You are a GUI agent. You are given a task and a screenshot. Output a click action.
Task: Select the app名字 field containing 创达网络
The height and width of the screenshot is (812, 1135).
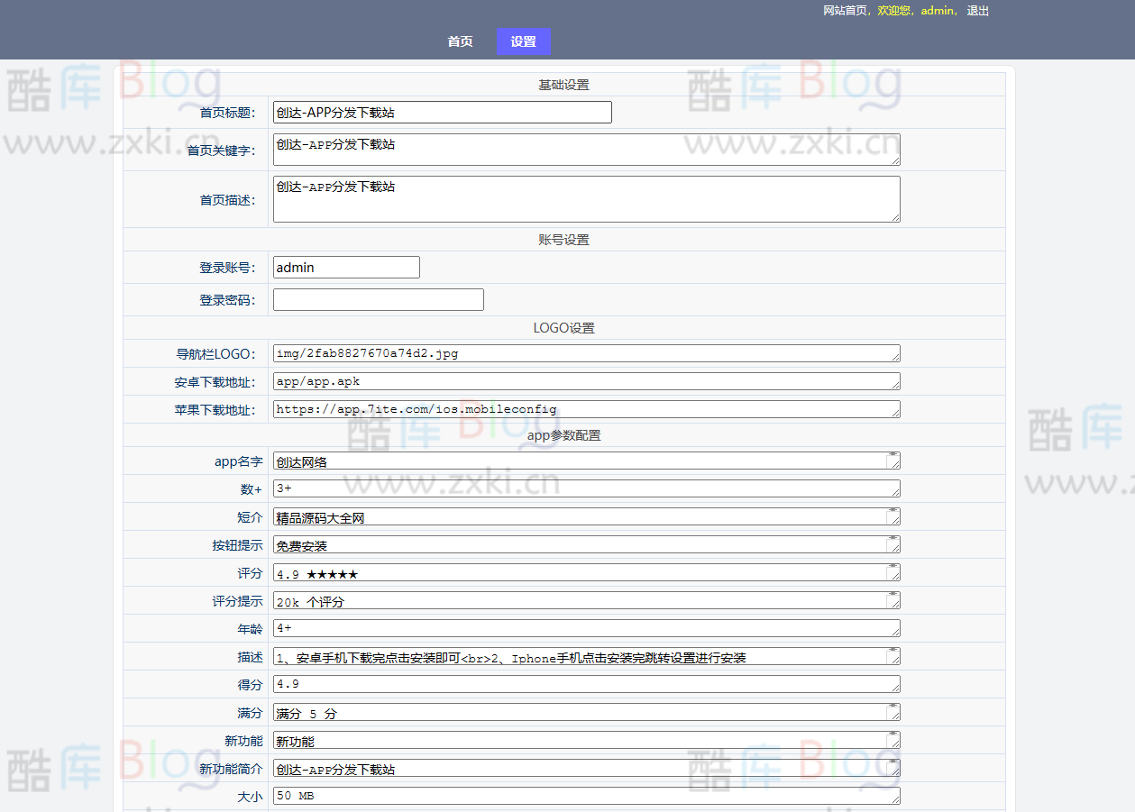tap(586, 460)
